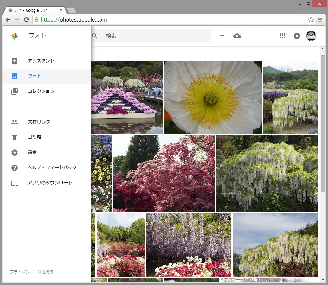
Task: Click the 検索 search field
Action: pyautogui.click(x=151, y=36)
